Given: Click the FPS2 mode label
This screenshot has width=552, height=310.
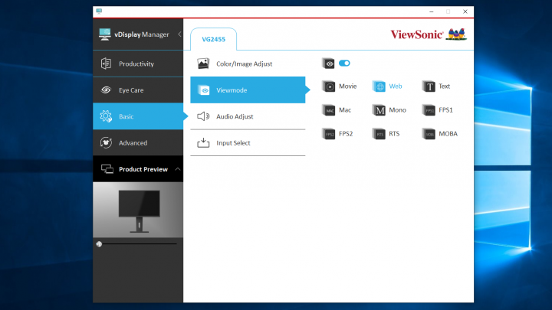Looking at the screenshot, I should point(346,133).
